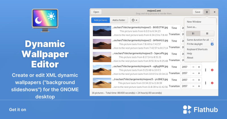Click status bar '16 pictures - Total time' text
Viewport: 227px width, 119px height.
pyautogui.click(x=127, y=93)
